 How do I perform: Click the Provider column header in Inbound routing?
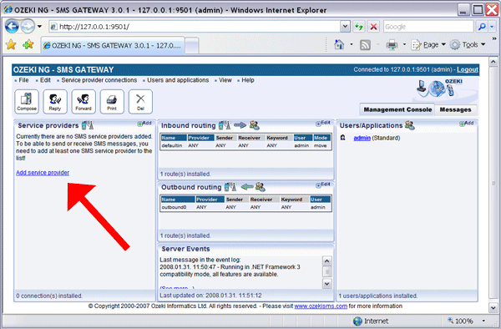coord(200,138)
